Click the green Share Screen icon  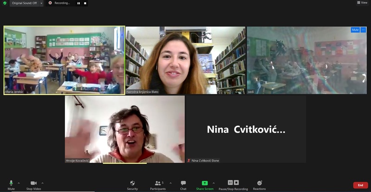click(x=205, y=183)
